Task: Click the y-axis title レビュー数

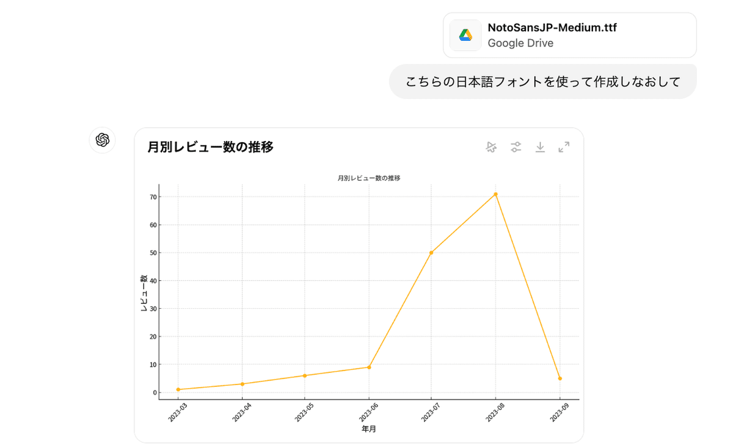Action: point(144,294)
